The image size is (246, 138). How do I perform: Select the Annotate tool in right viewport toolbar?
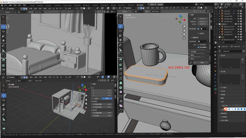pyautogui.click(x=121, y=45)
